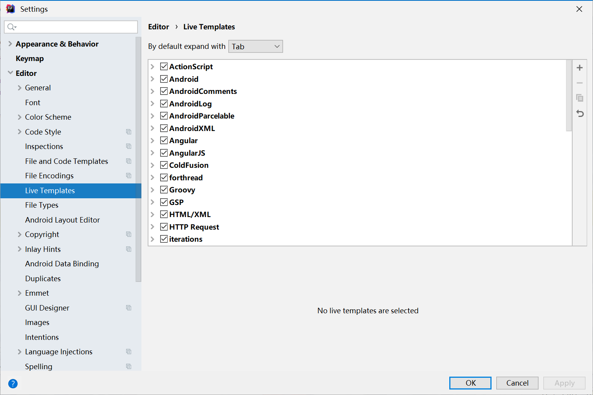Click the Cancel button
This screenshot has height=395, width=593.
tap(517, 383)
